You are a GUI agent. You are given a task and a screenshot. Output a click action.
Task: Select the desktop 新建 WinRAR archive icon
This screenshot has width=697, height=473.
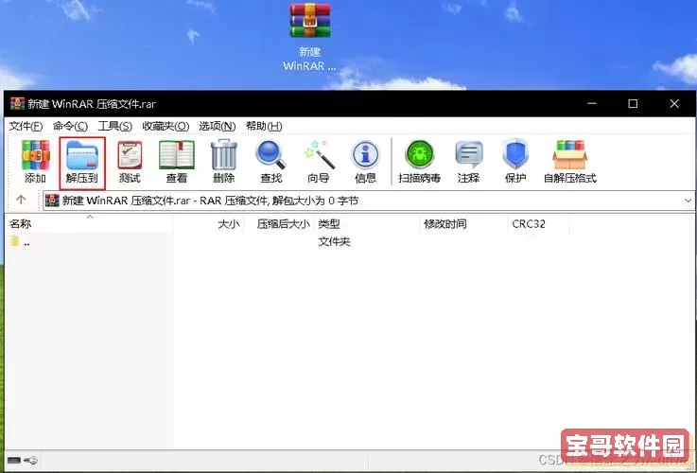pos(310,37)
